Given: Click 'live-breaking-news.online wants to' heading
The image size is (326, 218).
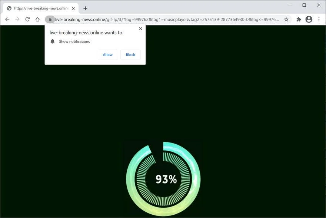Looking at the screenshot, I should pos(86,33).
